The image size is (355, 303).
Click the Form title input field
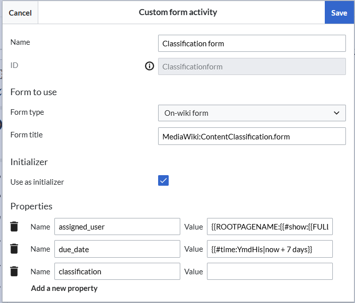pyautogui.click(x=252, y=136)
